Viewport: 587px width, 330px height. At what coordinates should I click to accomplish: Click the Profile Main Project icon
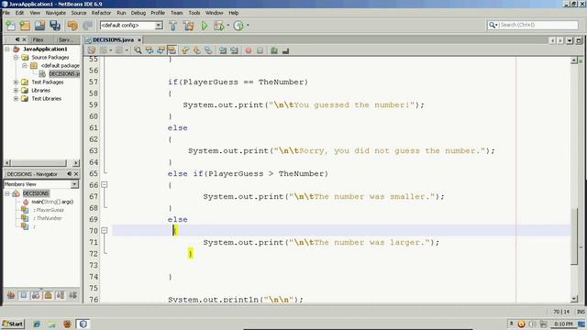[x=238, y=26]
